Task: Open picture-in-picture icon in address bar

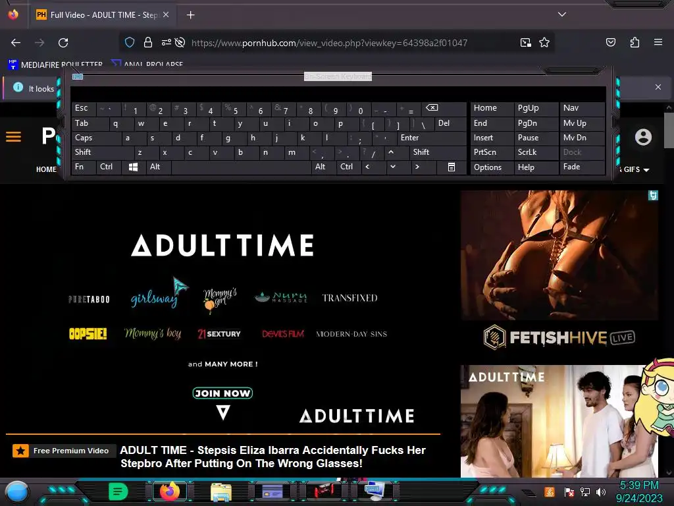Action: [526, 42]
